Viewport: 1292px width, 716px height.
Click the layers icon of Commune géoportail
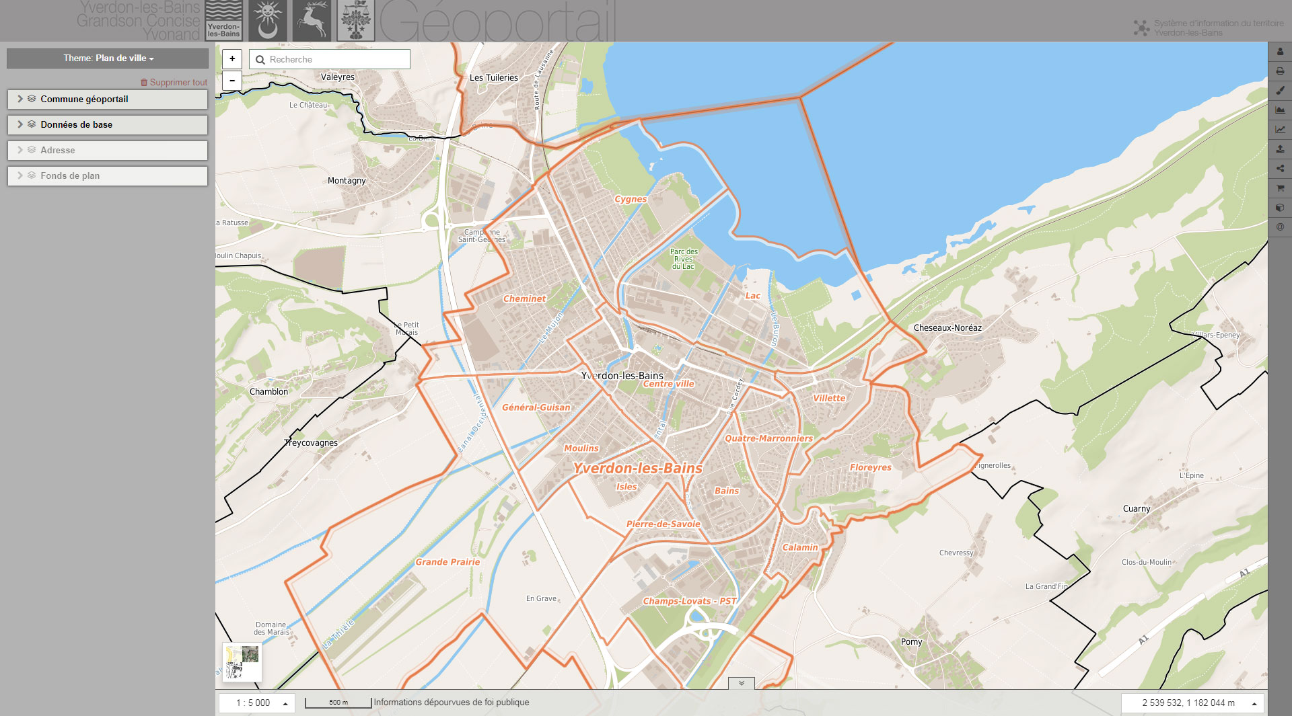point(32,99)
